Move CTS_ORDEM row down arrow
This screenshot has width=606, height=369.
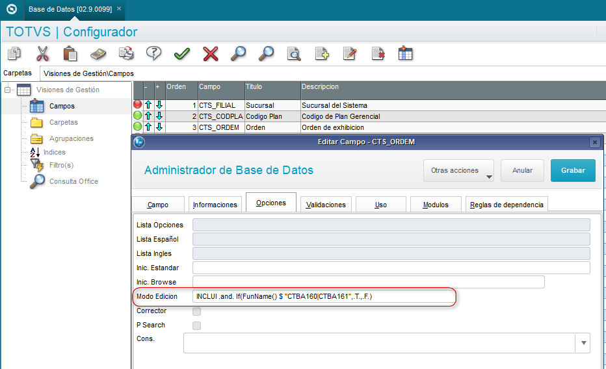[x=159, y=127]
